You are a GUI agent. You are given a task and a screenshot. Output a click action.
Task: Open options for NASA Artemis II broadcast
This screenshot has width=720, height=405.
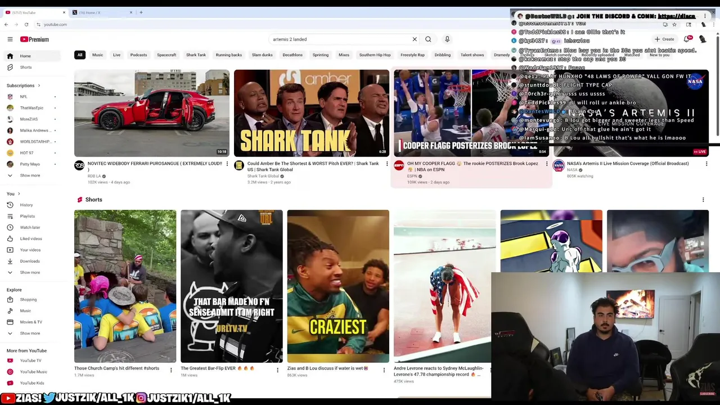coord(706,164)
